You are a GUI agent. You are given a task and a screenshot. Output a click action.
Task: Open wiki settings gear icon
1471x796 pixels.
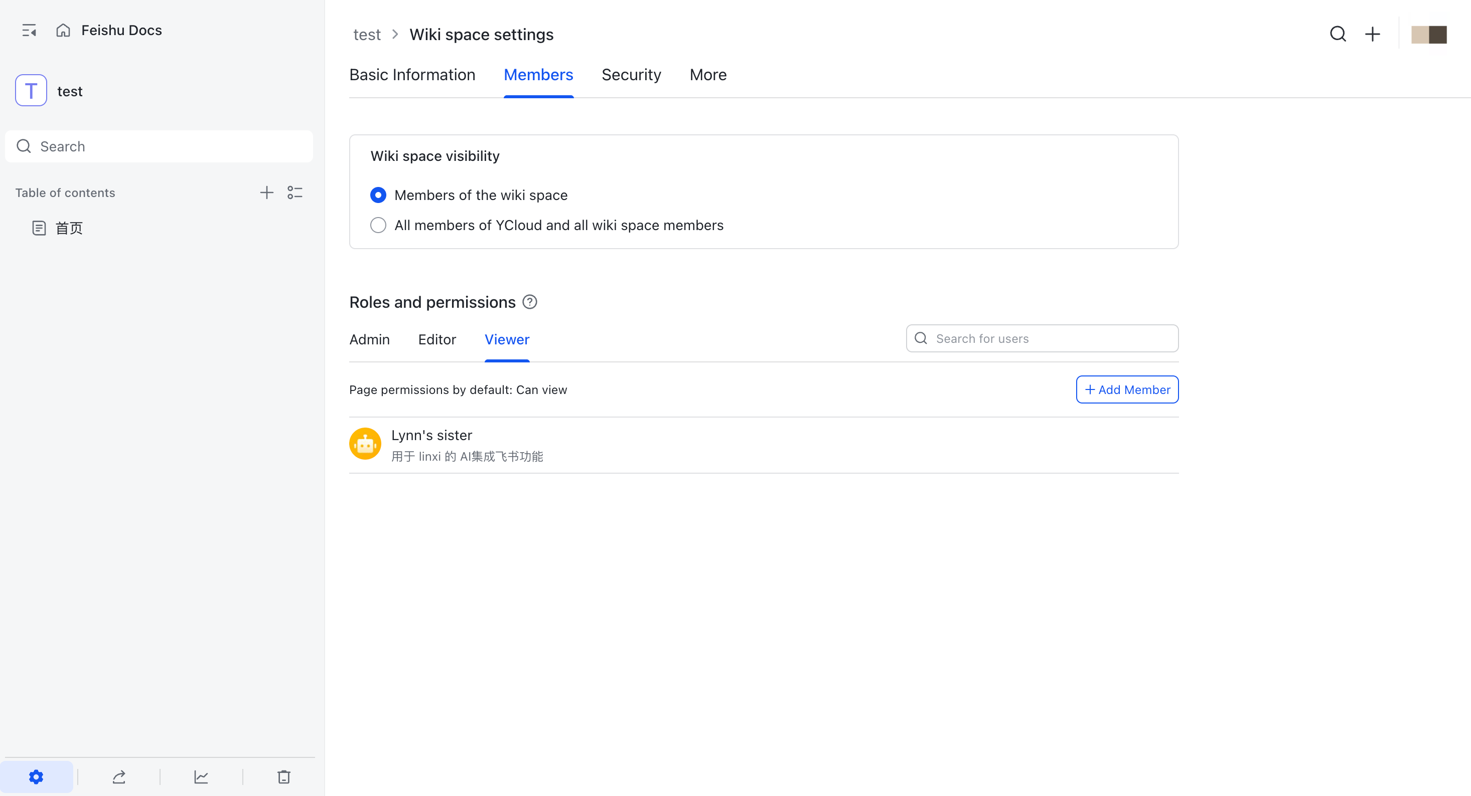tap(36, 776)
